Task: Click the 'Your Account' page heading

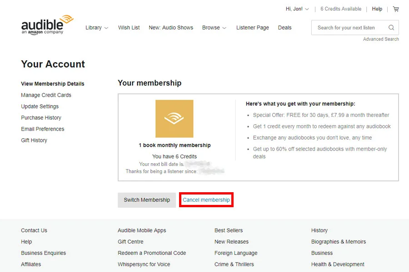Action: coord(53,64)
